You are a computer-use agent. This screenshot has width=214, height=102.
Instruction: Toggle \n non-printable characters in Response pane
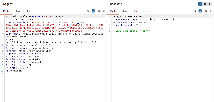[205, 11]
